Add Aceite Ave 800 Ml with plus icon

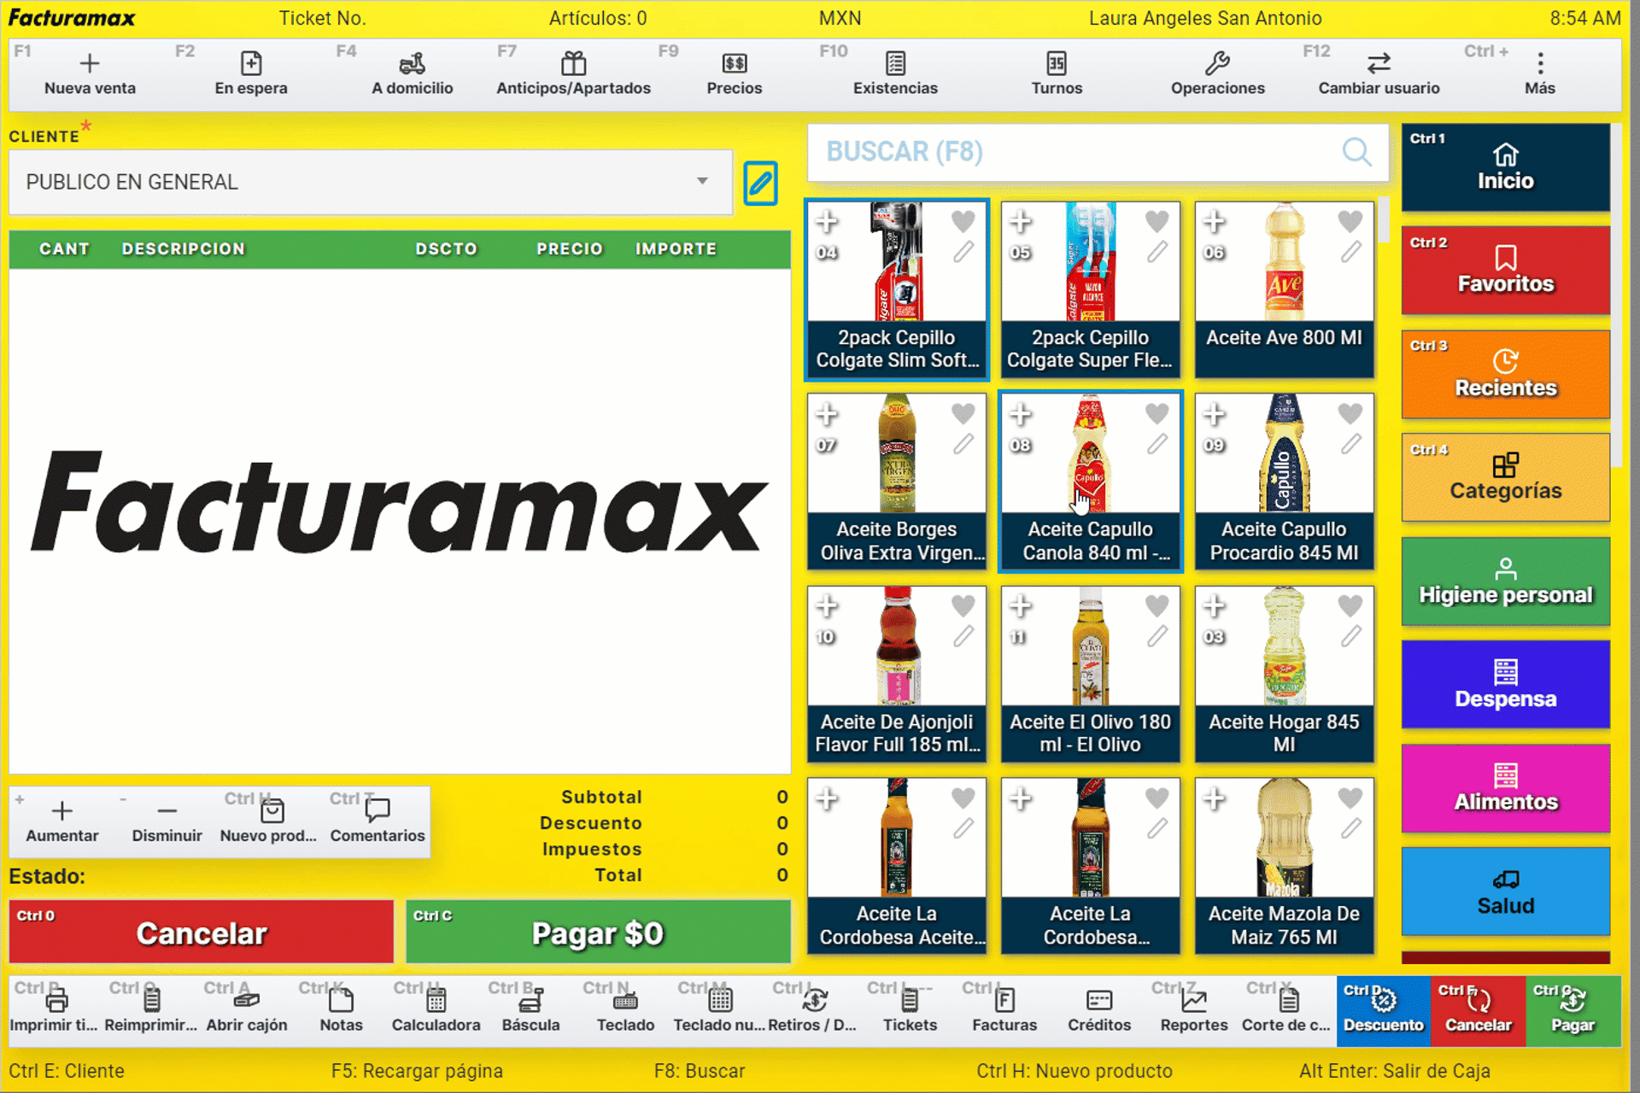click(x=1214, y=222)
